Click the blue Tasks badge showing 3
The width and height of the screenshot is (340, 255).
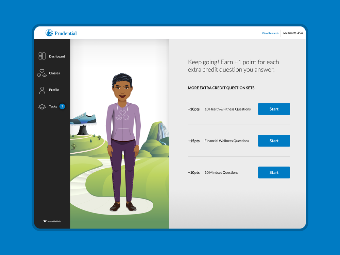tap(62, 106)
